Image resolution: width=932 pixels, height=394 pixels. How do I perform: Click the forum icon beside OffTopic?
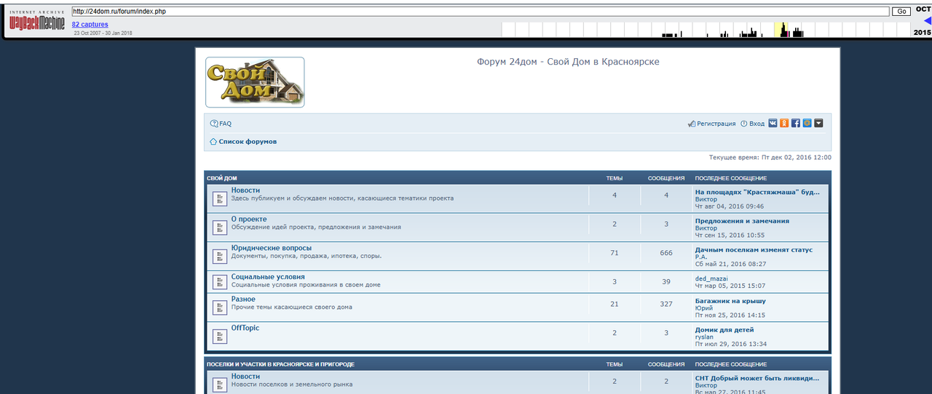[x=220, y=336]
